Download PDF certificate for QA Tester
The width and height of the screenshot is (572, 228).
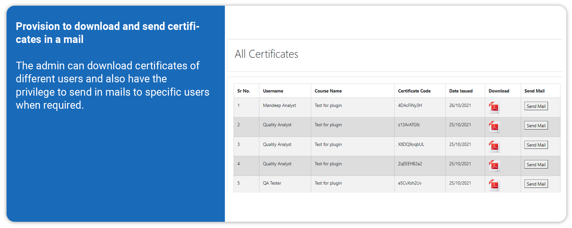494,185
